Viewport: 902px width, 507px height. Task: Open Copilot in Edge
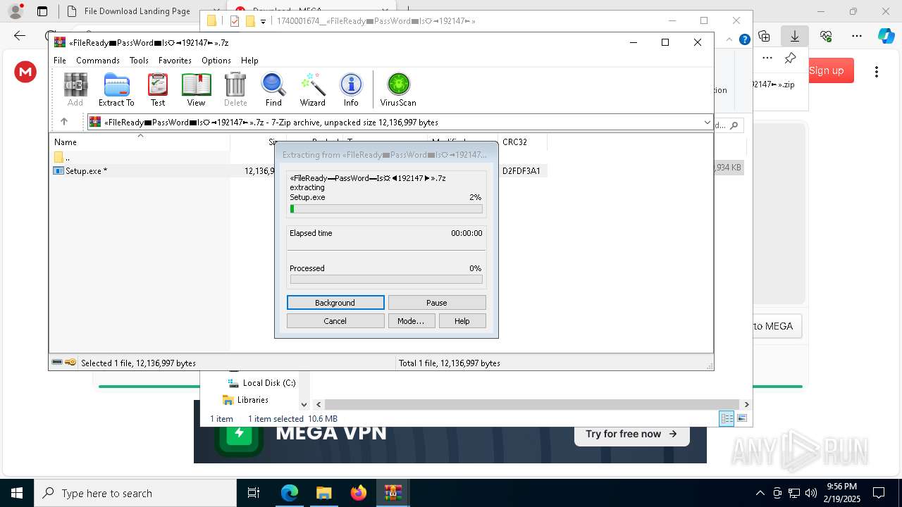pyautogui.click(x=886, y=35)
